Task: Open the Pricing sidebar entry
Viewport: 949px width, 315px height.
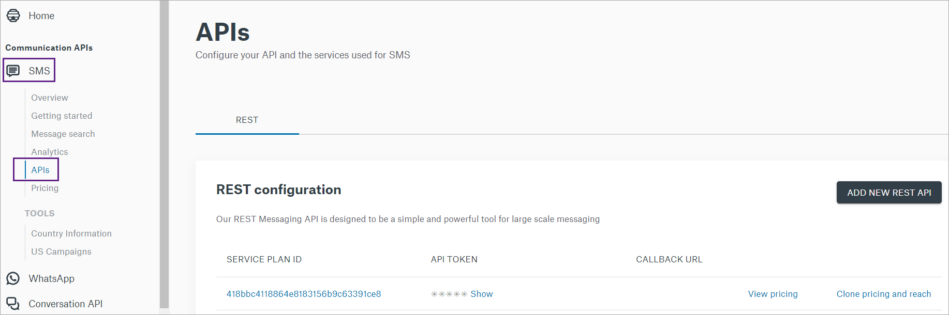Action: [x=45, y=188]
